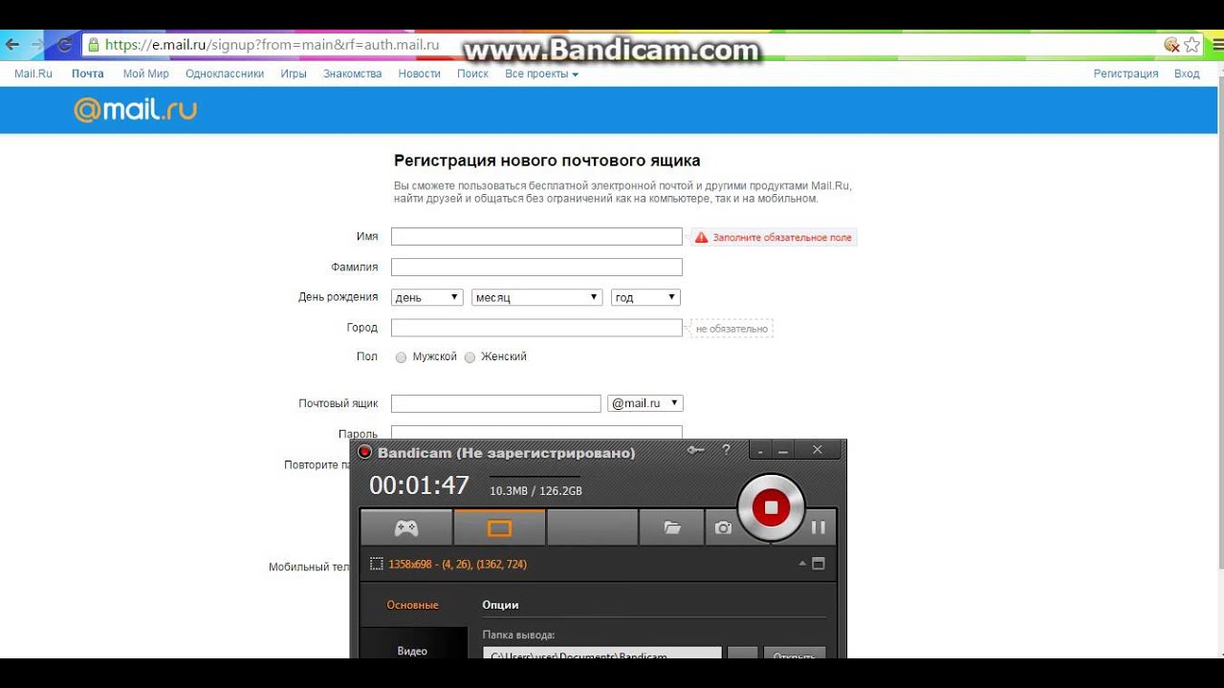This screenshot has width=1224, height=688.
Task: Click the Bandicam red record indicator in title bar
Action: [x=364, y=452]
